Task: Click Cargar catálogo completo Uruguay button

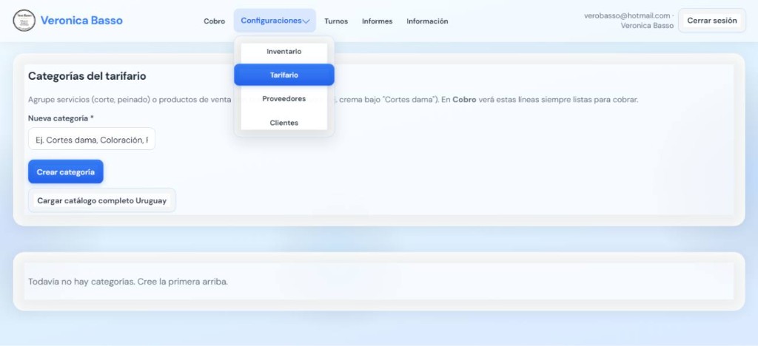Action: (x=102, y=200)
